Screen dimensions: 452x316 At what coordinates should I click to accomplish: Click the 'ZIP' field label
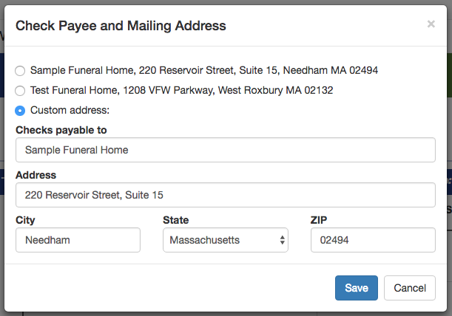[319, 220]
